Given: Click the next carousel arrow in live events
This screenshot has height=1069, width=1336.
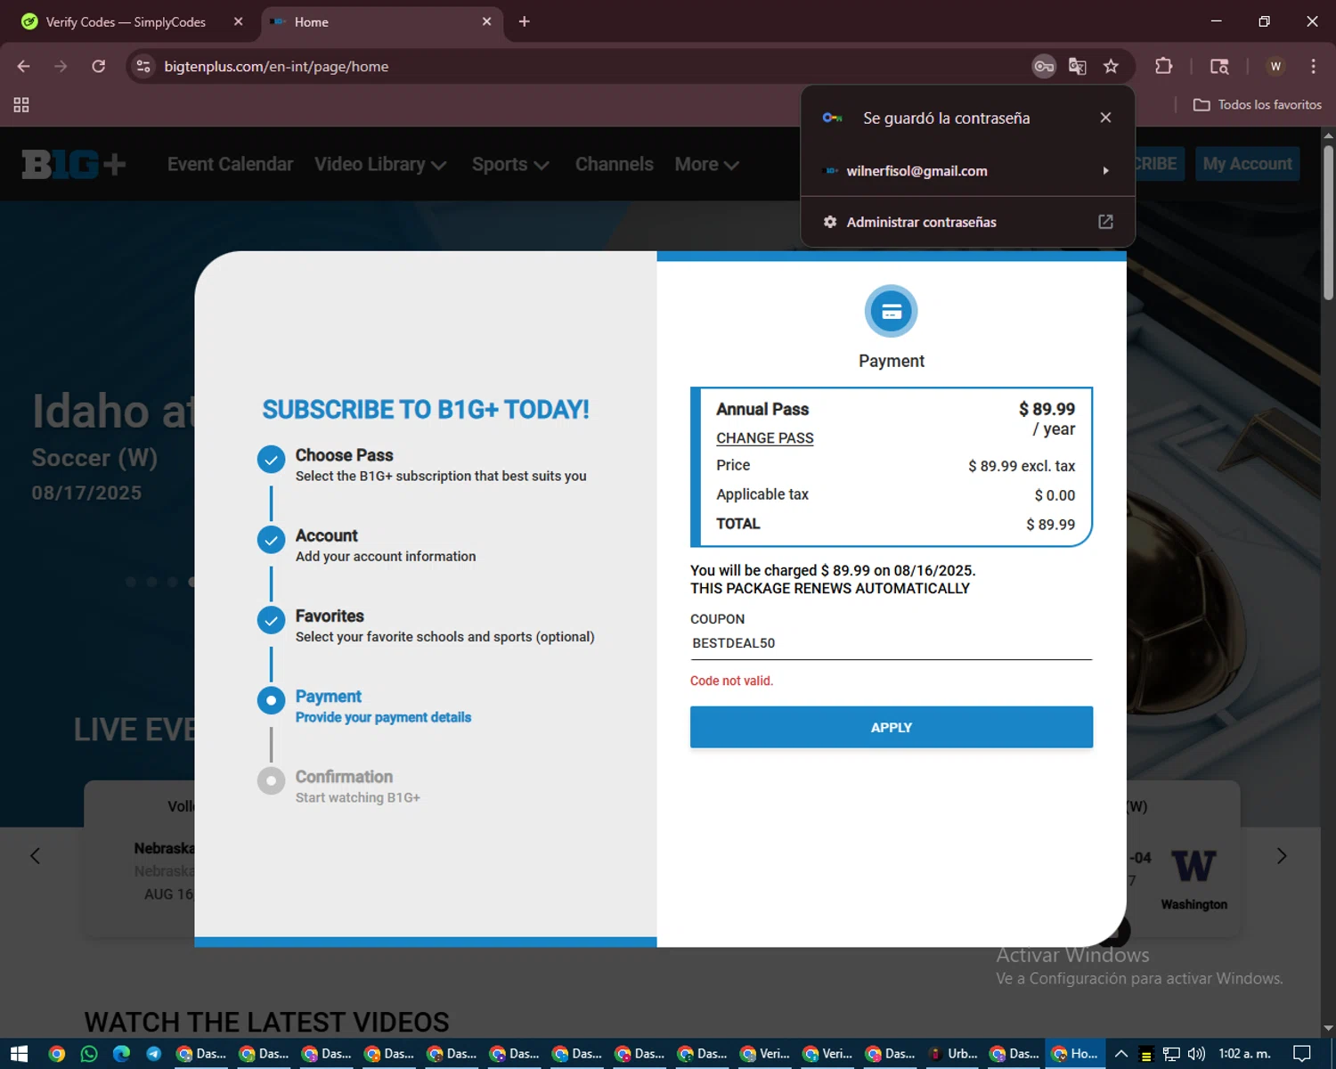Looking at the screenshot, I should pyautogui.click(x=1282, y=856).
